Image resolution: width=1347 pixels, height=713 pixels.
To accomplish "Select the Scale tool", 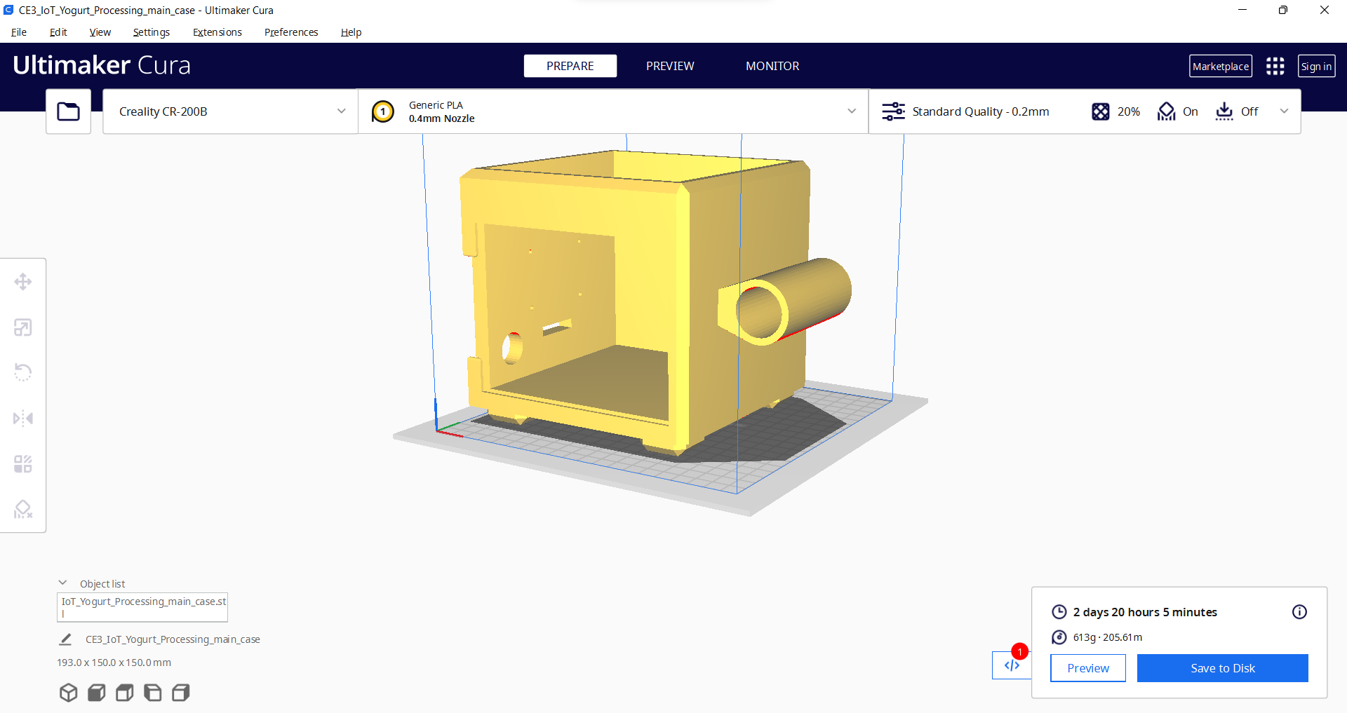I will (x=23, y=327).
